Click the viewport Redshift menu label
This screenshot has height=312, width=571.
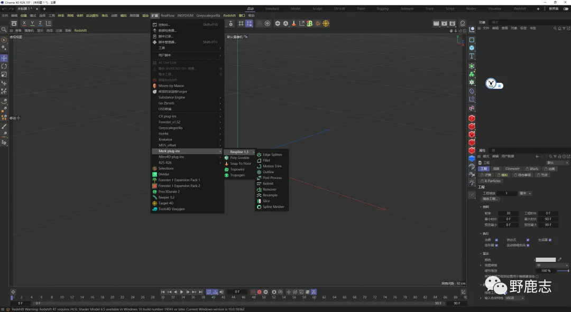80,31
